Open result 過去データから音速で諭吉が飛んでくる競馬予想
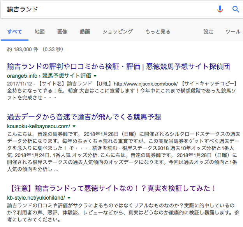The height and width of the screenshot is (227, 243). click(84, 117)
